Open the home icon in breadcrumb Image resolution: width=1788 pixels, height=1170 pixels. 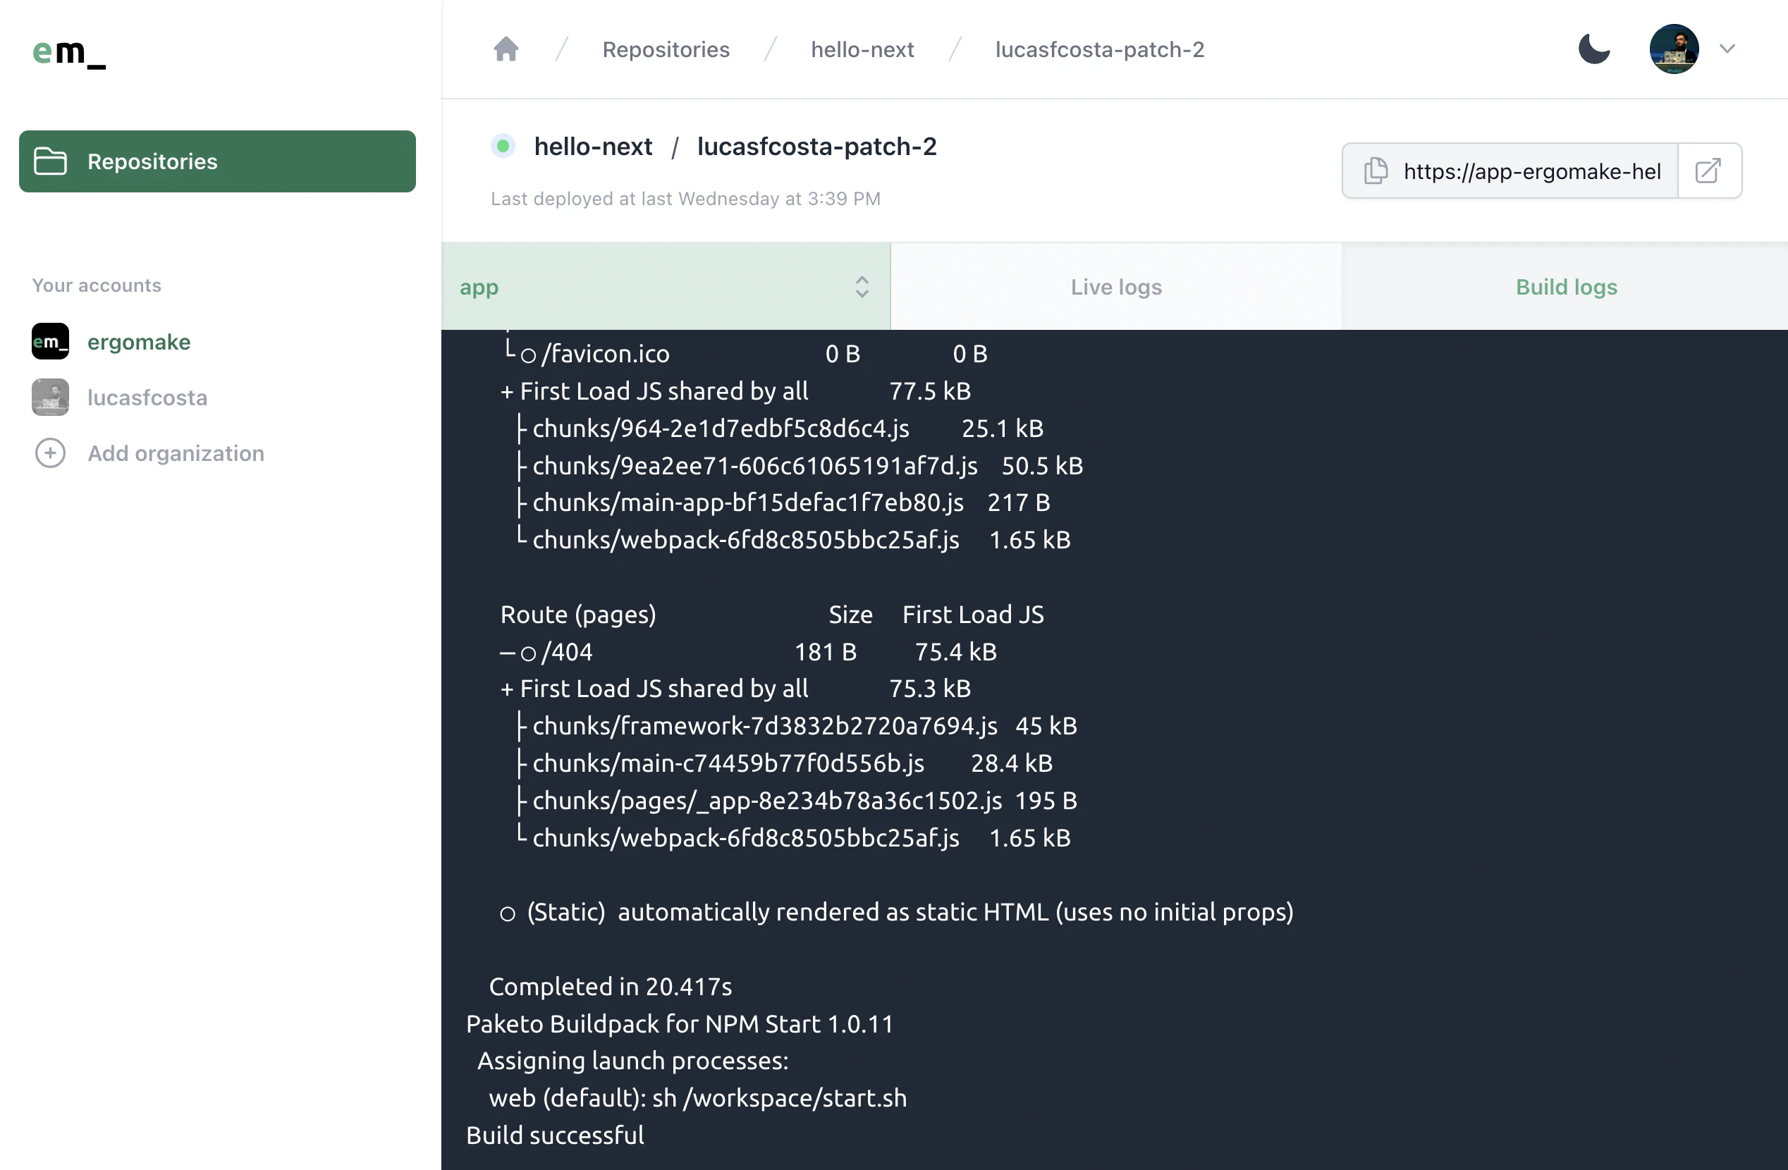(506, 49)
